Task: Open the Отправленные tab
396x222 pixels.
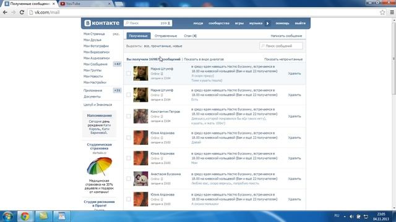Action: pos(166,36)
